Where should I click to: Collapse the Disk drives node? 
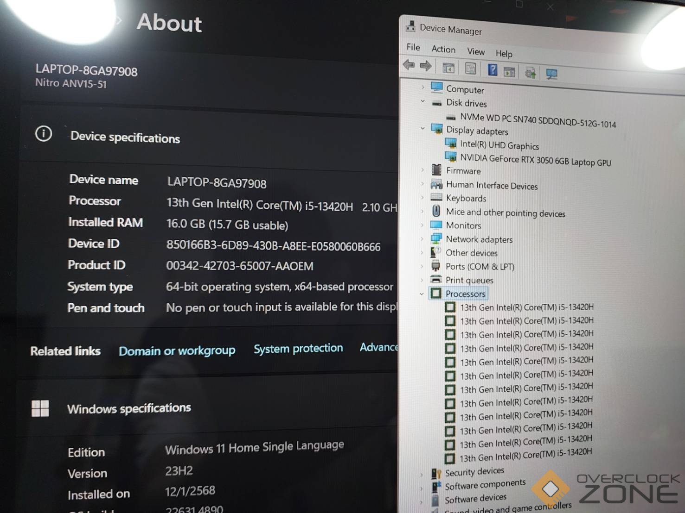coord(423,101)
